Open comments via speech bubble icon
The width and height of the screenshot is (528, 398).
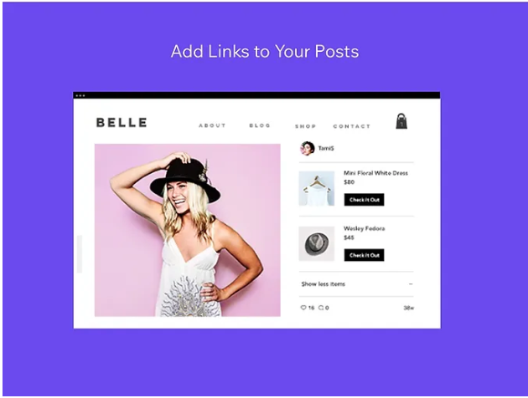point(321,308)
